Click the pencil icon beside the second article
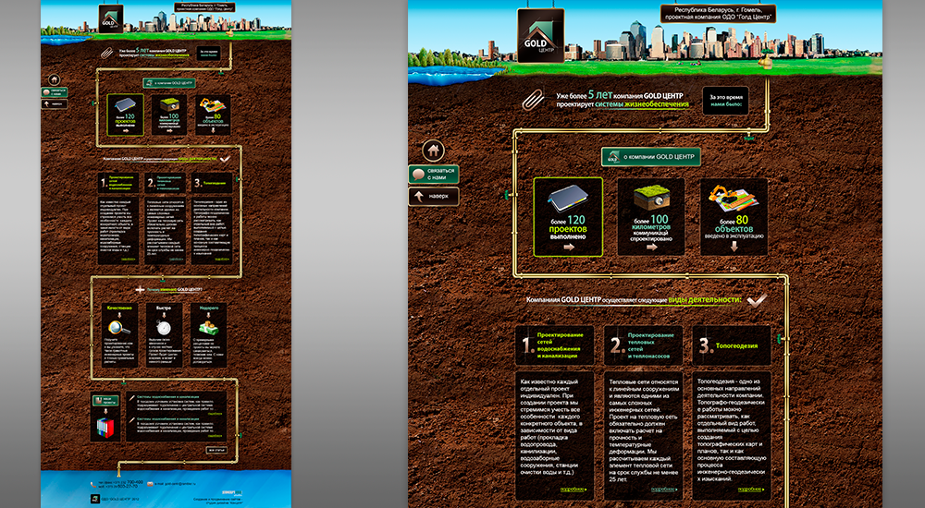 pyautogui.click(x=132, y=420)
